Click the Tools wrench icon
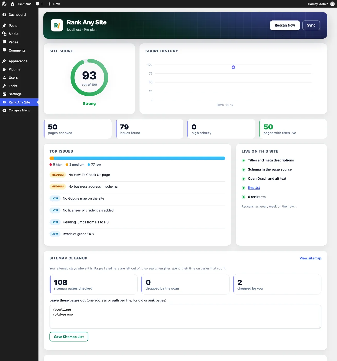Image resolution: width=337 pixels, height=361 pixels. [x=4, y=86]
